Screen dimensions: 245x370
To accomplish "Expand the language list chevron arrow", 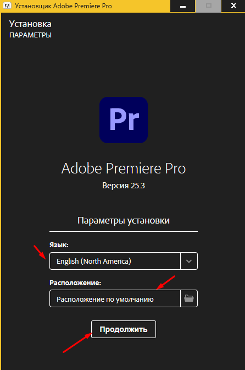I will [189, 261].
